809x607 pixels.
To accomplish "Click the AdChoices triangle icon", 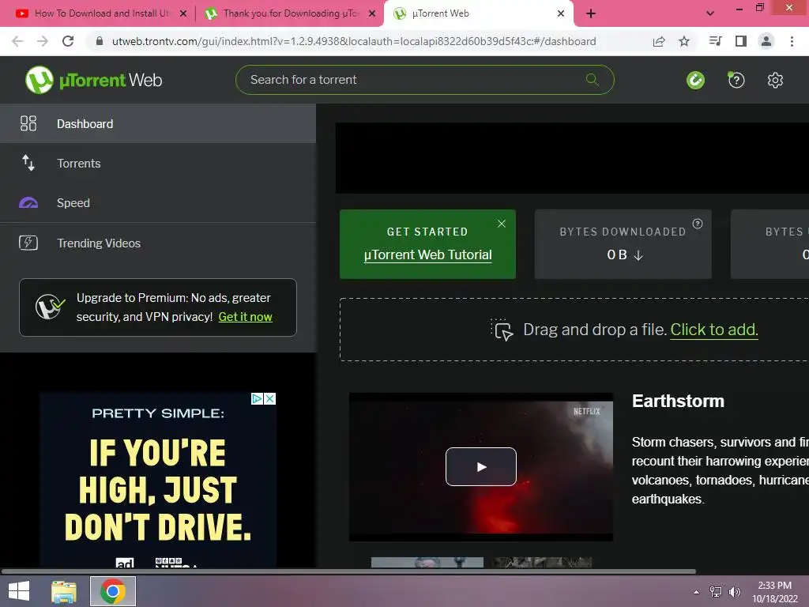I will [257, 398].
